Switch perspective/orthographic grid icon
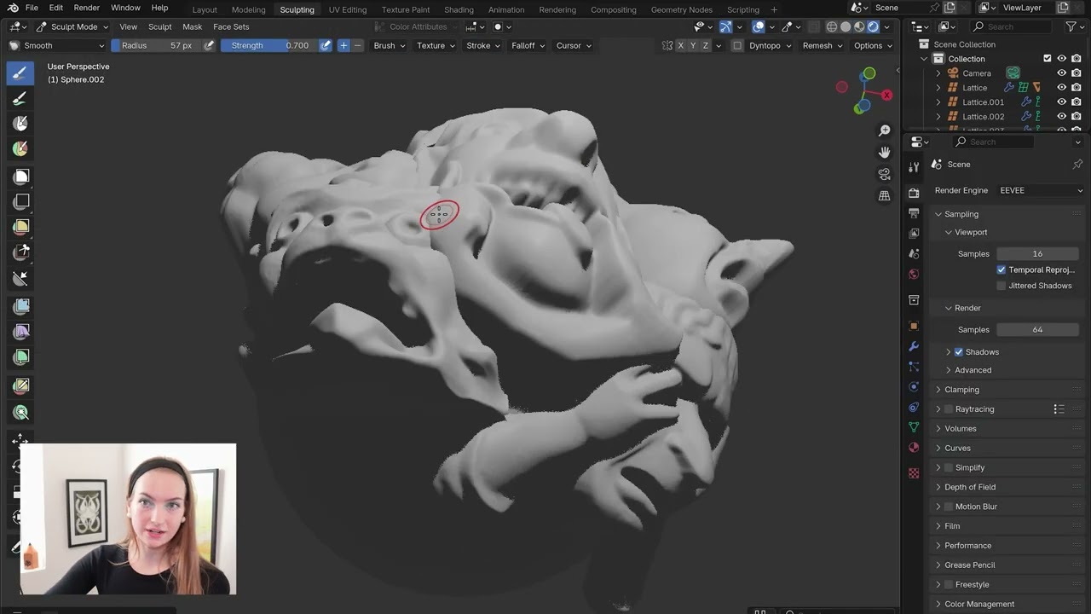The width and height of the screenshot is (1091, 614). click(x=885, y=195)
